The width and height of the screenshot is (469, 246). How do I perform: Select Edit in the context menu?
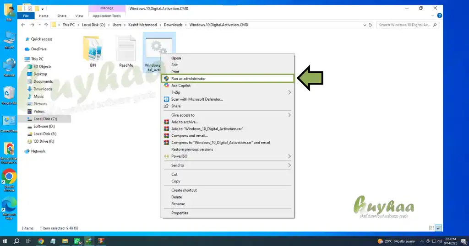[227, 65]
